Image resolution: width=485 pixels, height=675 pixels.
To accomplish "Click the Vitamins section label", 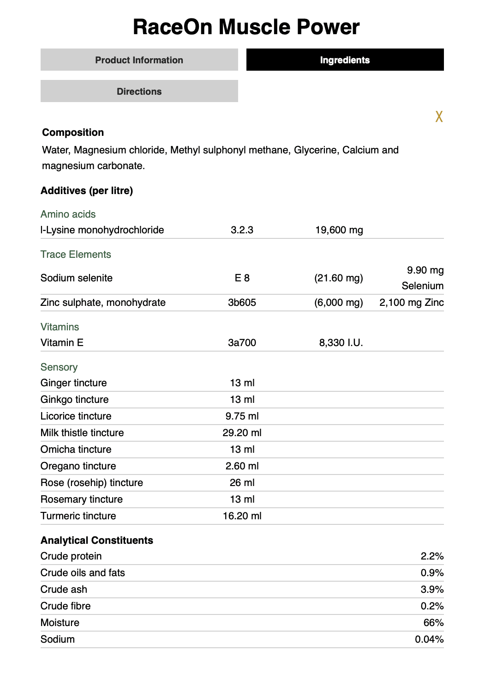I will pyautogui.click(x=60, y=327).
